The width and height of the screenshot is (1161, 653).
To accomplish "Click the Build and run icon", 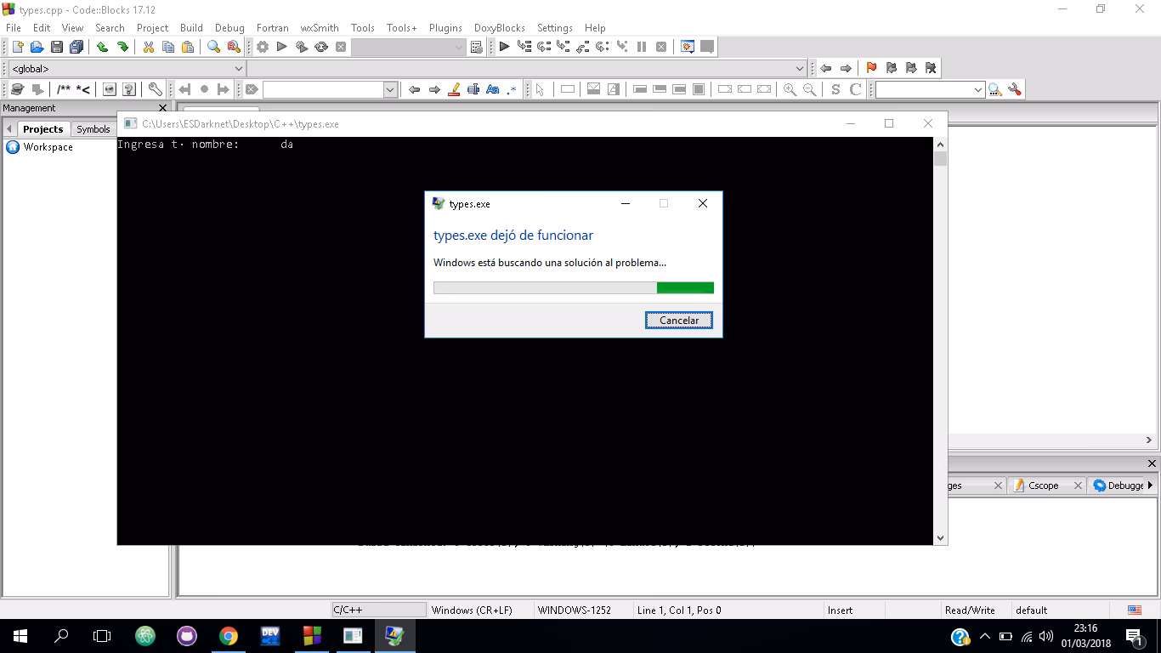I will [302, 48].
